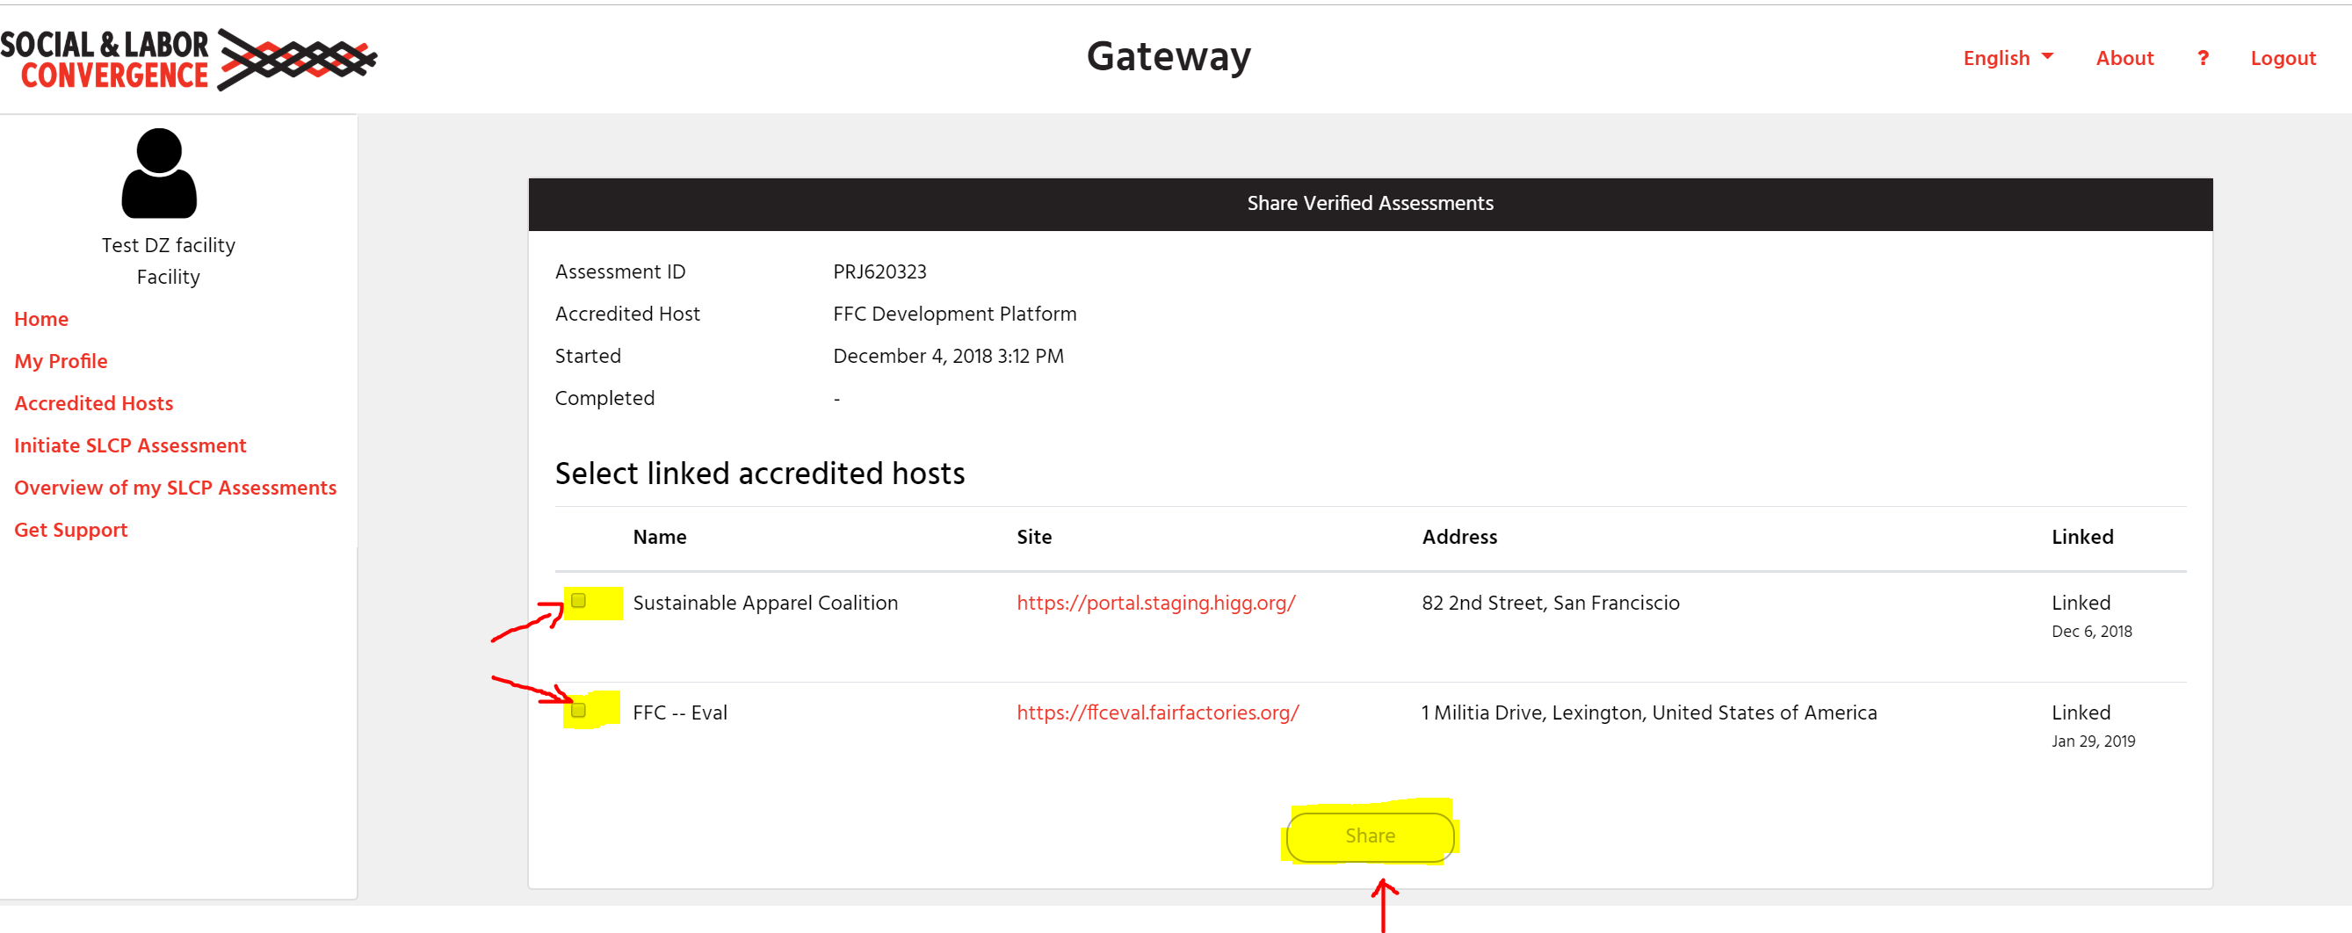Click the Linked Dec 6, 2018 status
The height and width of the screenshot is (933, 2352).
(2091, 615)
